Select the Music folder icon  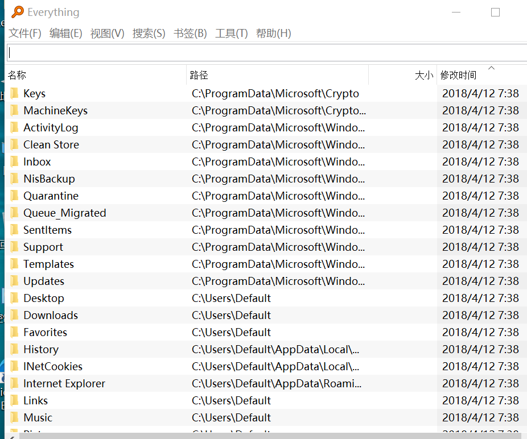14,418
